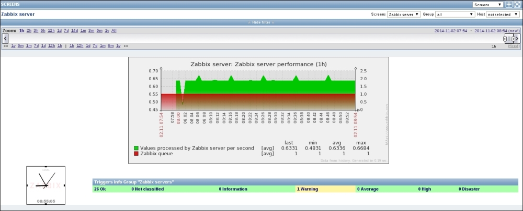This screenshot has width=523, height=211.
Task: Open the Screens dropdown in title bar
Action: click(487, 4)
